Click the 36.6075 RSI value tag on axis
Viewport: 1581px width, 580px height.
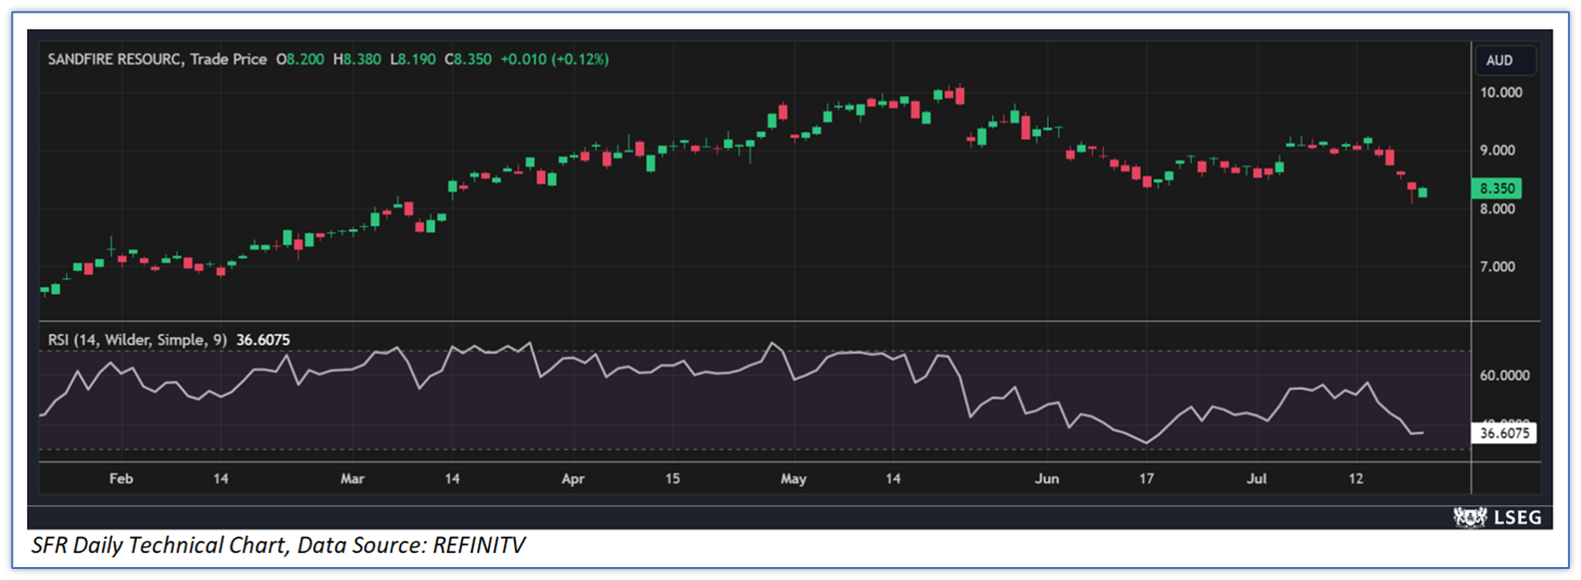pyautogui.click(x=1503, y=434)
